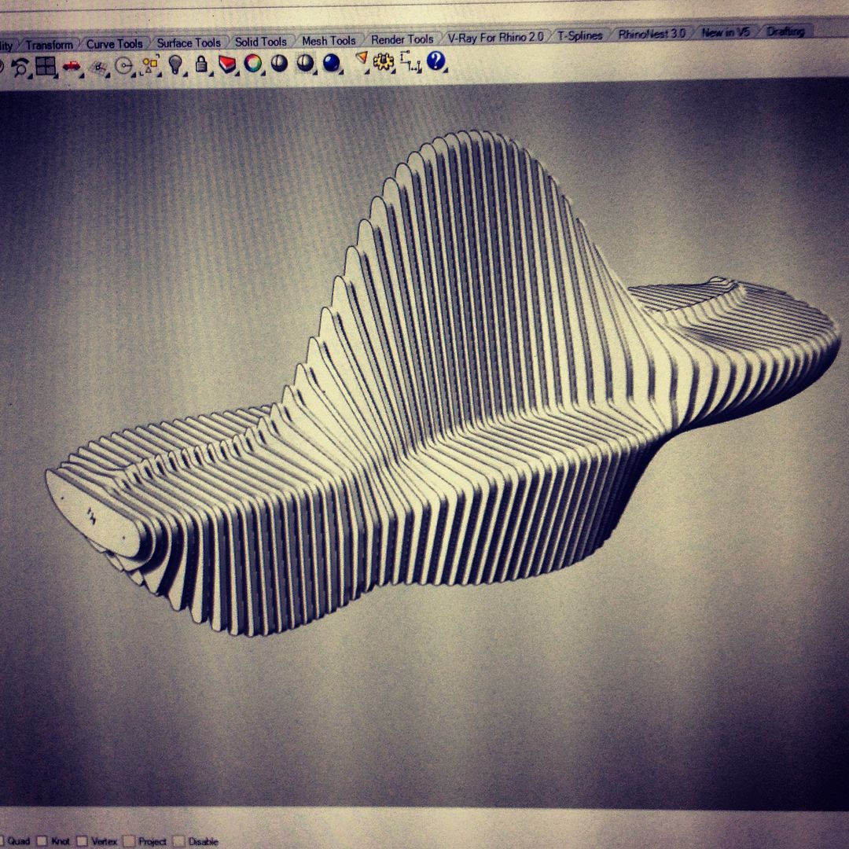Click the Disable osnap label
The width and height of the screenshot is (849, 849).
[203, 842]
